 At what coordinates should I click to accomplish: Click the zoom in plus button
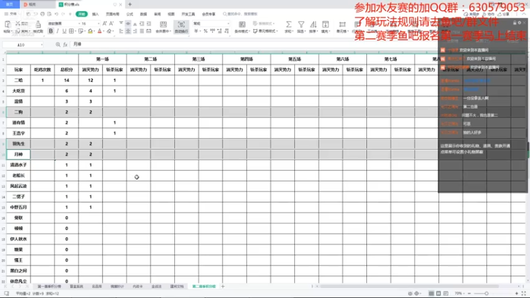click(517, 293)
